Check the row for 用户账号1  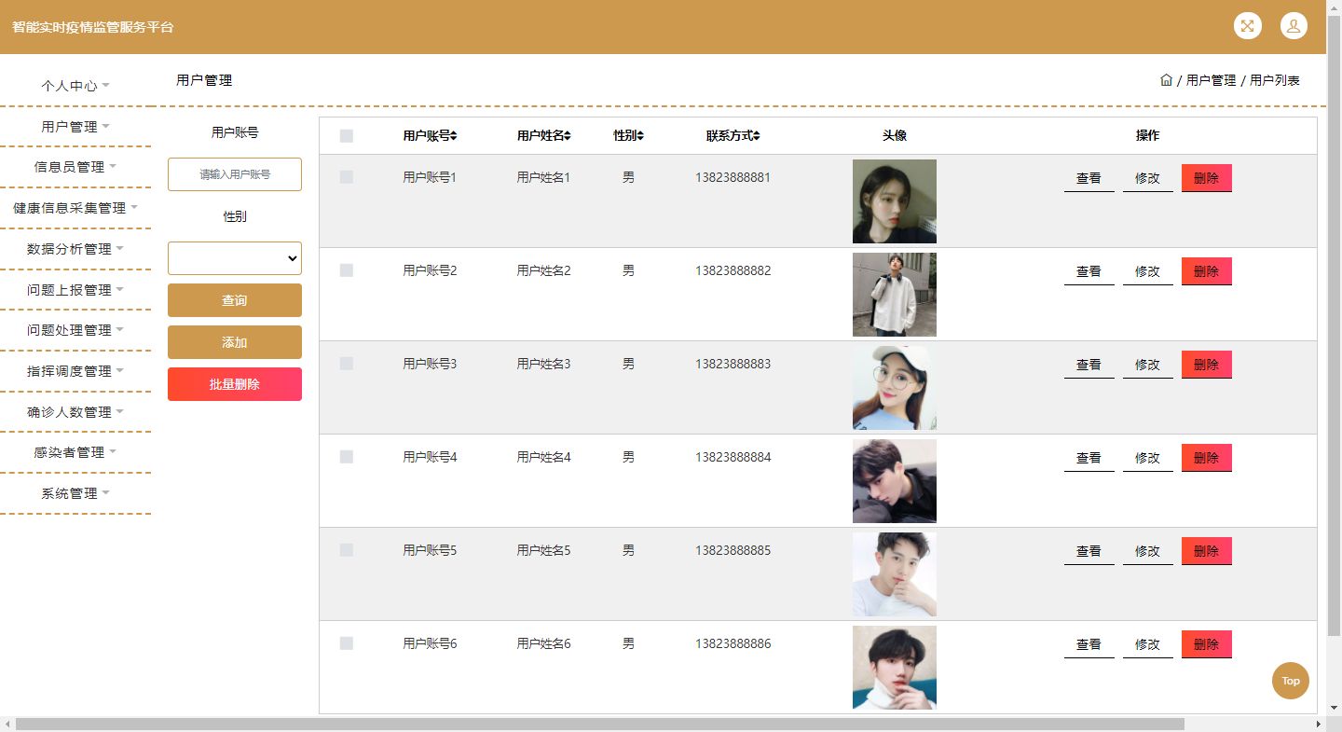[x=347, y=177]
